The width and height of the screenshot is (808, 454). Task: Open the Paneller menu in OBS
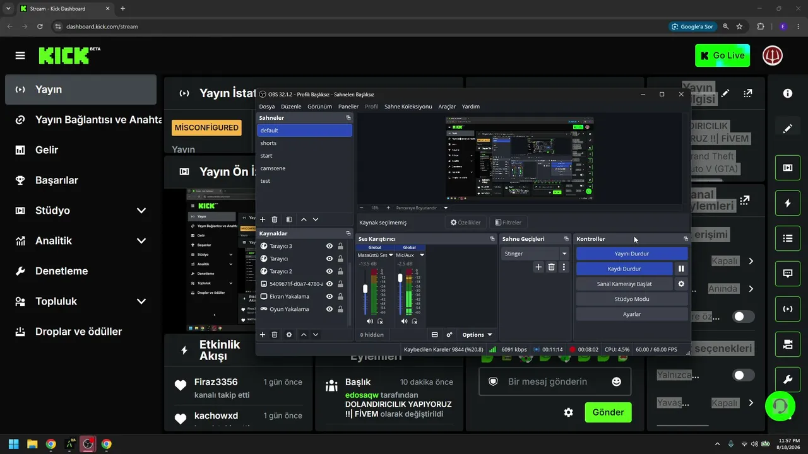pyautogui.click(x=348, y=107)
